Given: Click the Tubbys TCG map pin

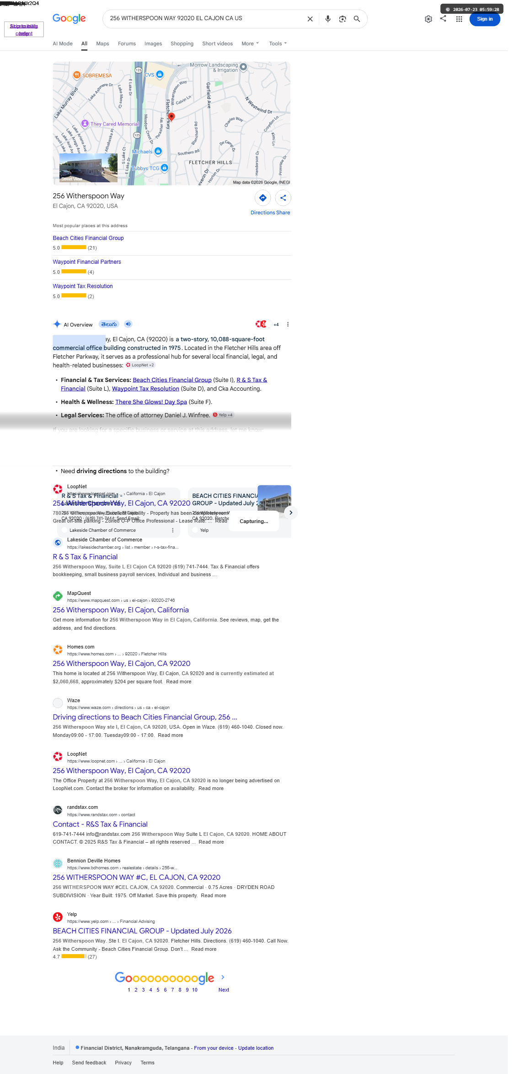Looking at the screenshot, I should [165, 168].
